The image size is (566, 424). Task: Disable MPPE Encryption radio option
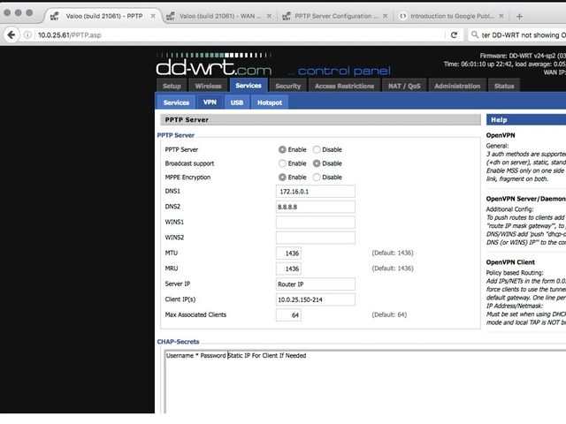click(x=317, y=177)
